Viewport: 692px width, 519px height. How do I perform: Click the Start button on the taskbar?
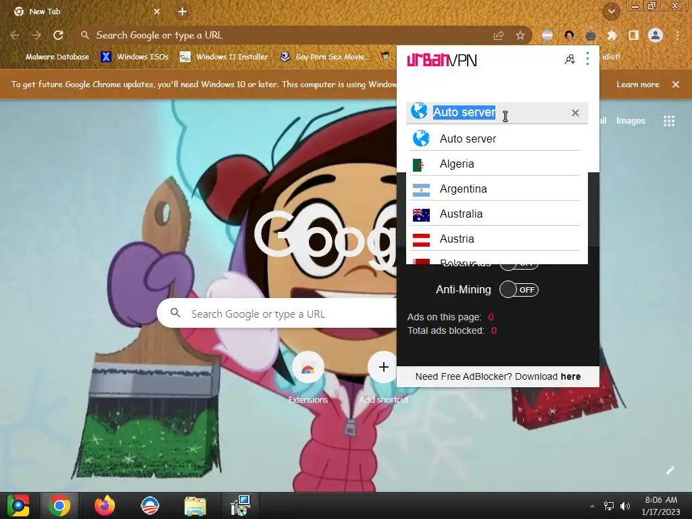click(18, 505)
